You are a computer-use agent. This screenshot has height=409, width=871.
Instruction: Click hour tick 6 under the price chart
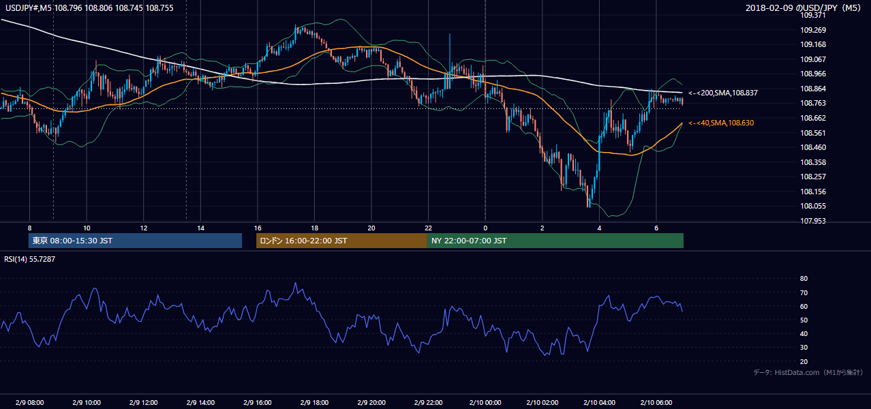tap(656, 227)
